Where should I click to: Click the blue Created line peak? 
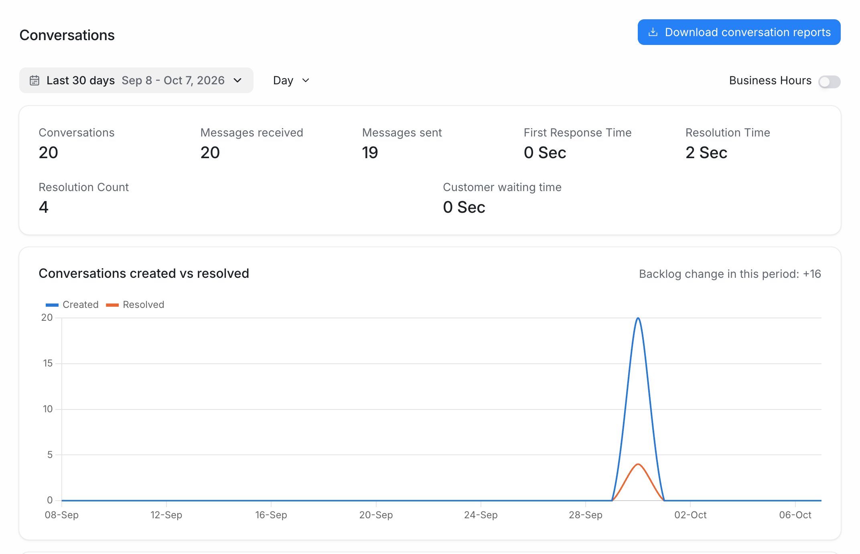tap(638, 318)
